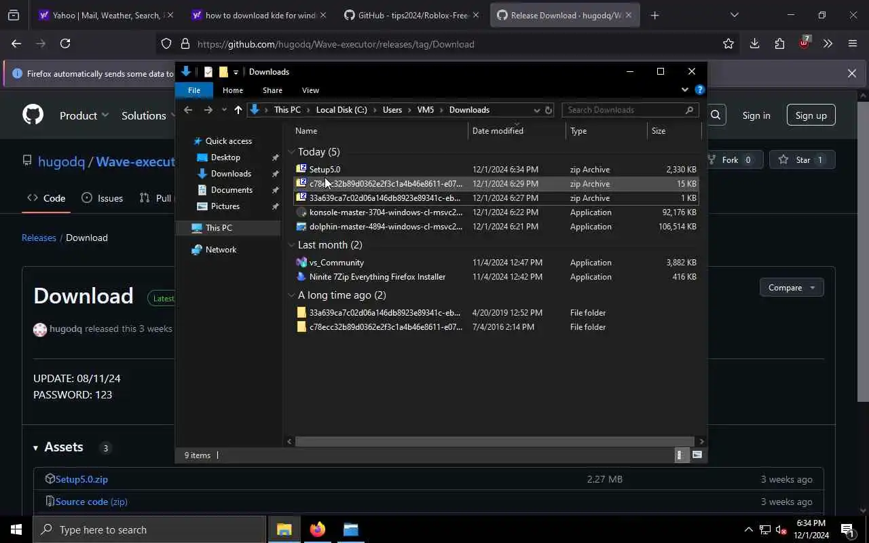Go back in Firefox browser
Image resolution: width=869 pixels, height=543 pixels.
[16, 43]
